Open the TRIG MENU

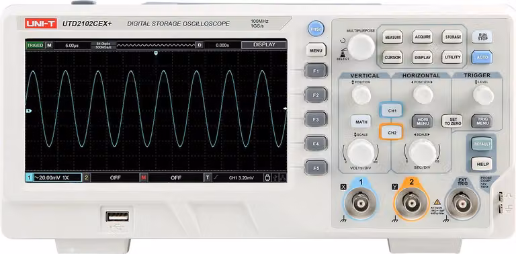coord(482,121)
